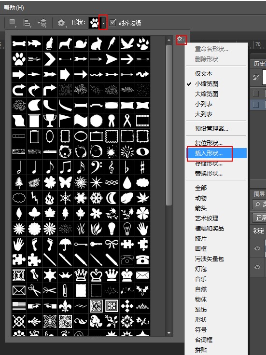Click the path alignment icon

pyautogui.click(x=27, y=23)
